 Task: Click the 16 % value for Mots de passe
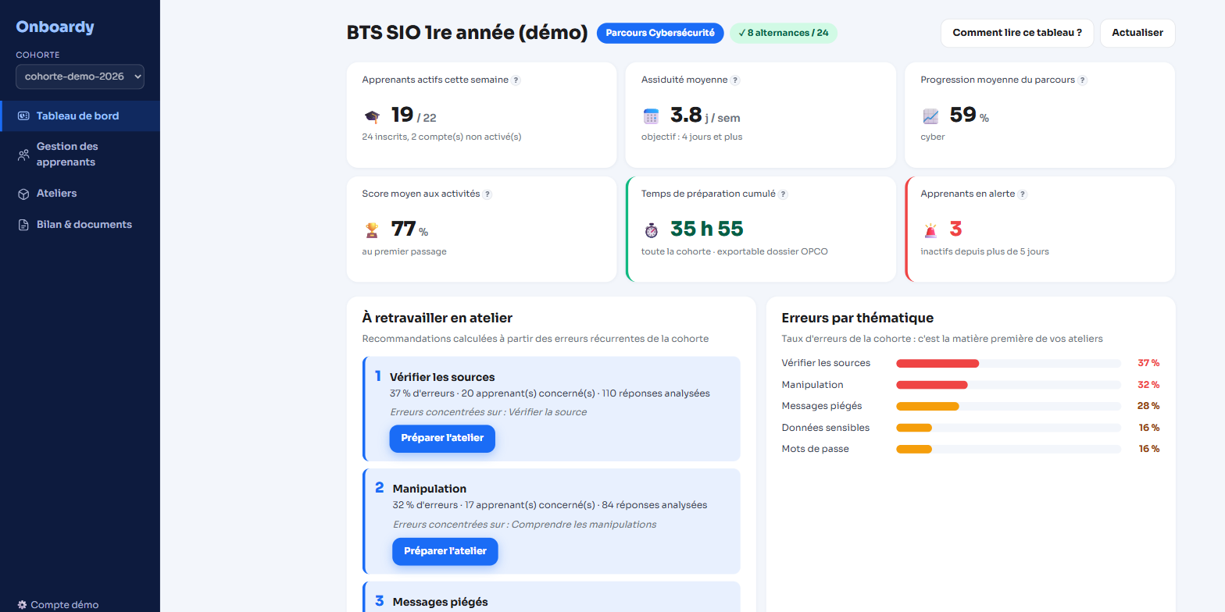1148,449
